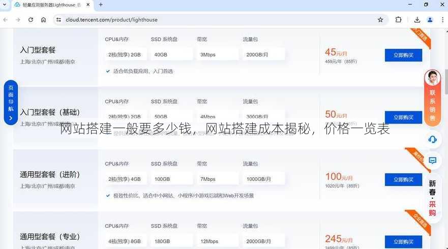Reload the page with refresh icon
The image size is (448, 249).
click(x=31, y=20)
